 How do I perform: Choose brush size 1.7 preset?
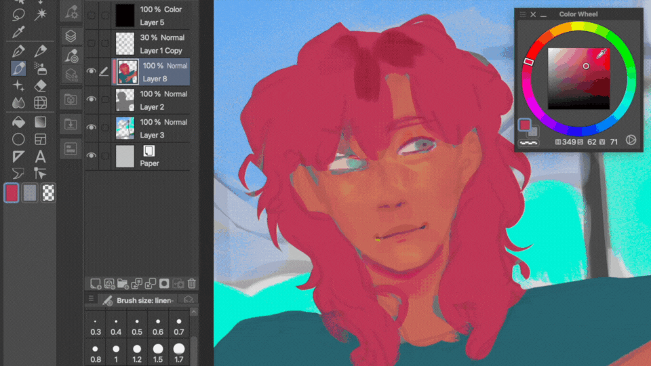179,353
